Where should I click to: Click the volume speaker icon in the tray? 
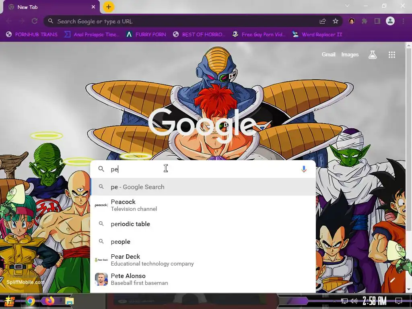(354, 301)
